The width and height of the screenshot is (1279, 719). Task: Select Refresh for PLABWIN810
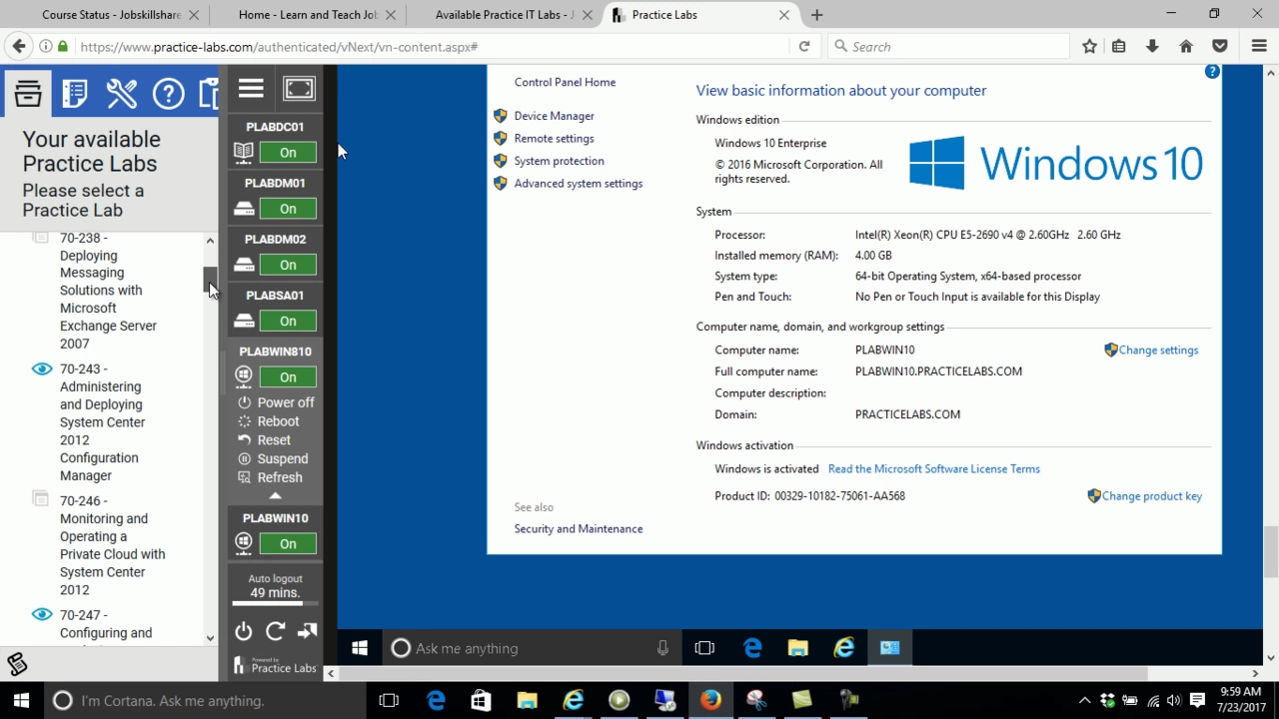tap(270, 477)
